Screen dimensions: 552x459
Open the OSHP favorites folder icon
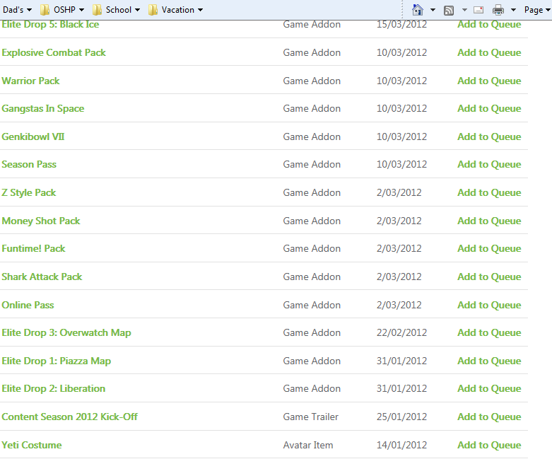coord(45,10)
